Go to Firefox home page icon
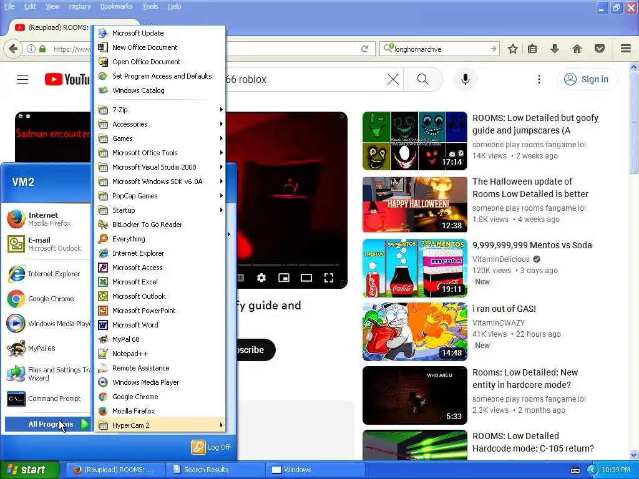This screenshot has height=479, width=639. point(577,49)
